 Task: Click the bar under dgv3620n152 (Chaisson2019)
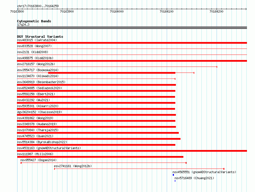(x=97, y=115)
